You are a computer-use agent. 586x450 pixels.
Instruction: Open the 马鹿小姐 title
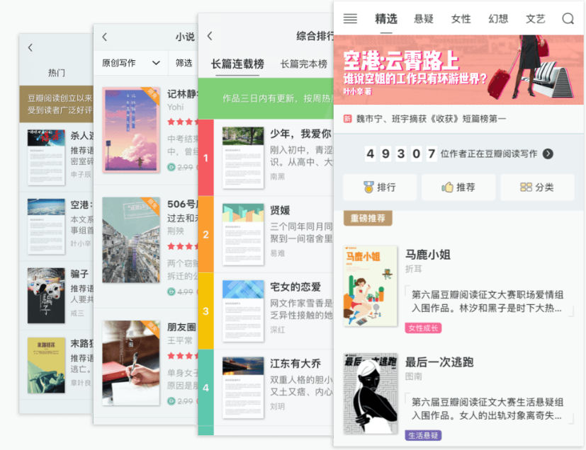point(428,255)
